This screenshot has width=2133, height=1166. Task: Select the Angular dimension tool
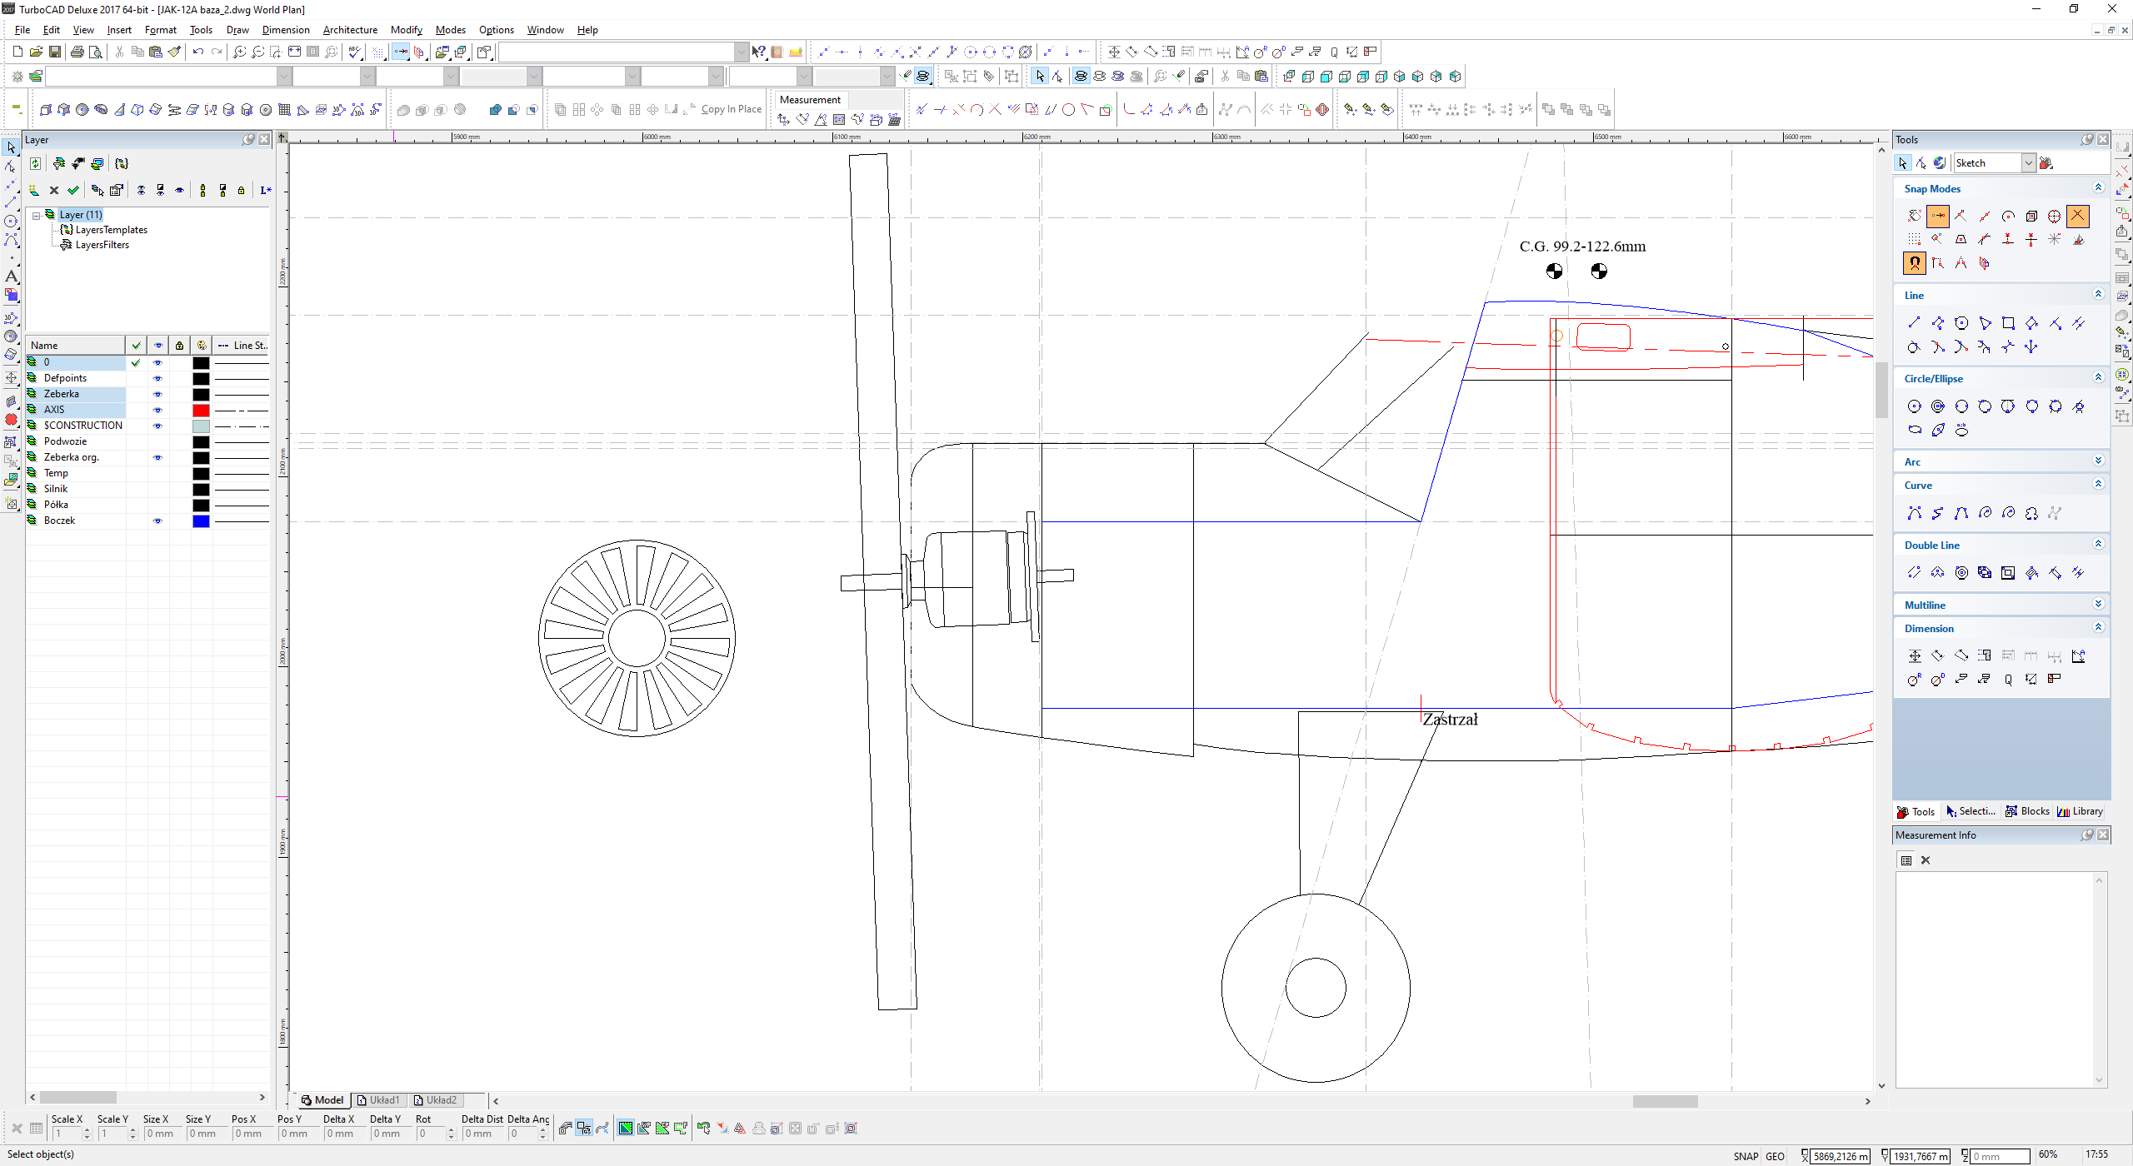click(2078, 656)
